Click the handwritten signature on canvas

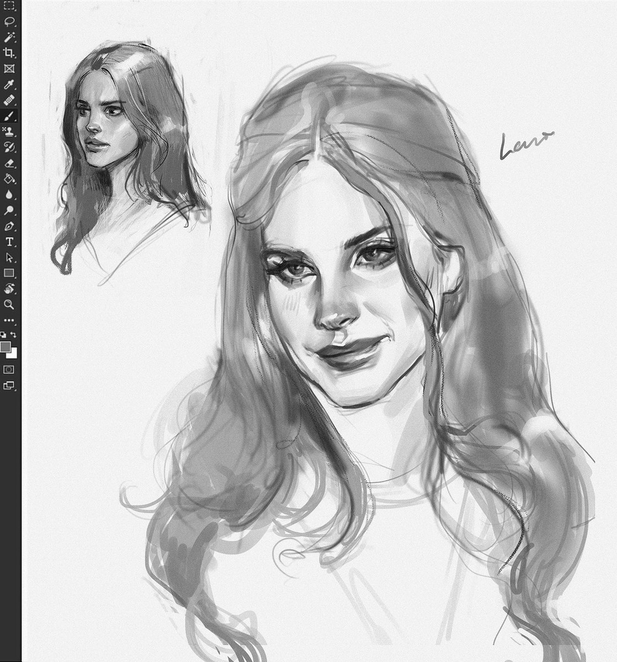pyautogui.click(x=526, y=146)
